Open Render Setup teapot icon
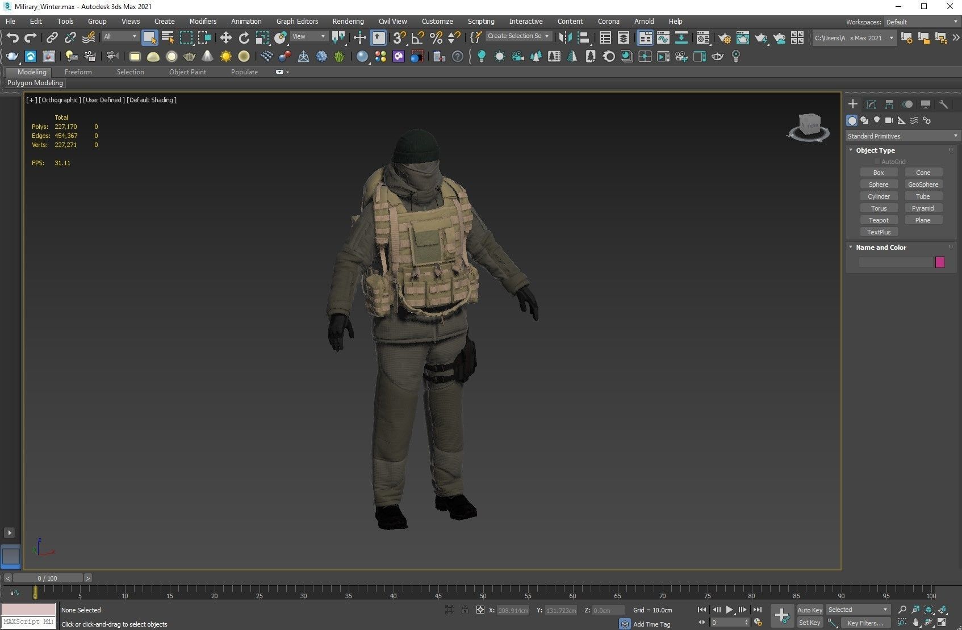The height and width of the screenshot is (630, 962). point(725,37)
